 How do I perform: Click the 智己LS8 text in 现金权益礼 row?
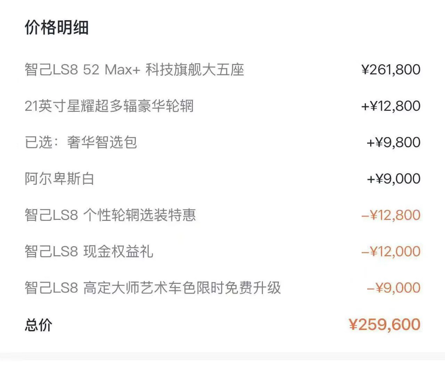51,251
